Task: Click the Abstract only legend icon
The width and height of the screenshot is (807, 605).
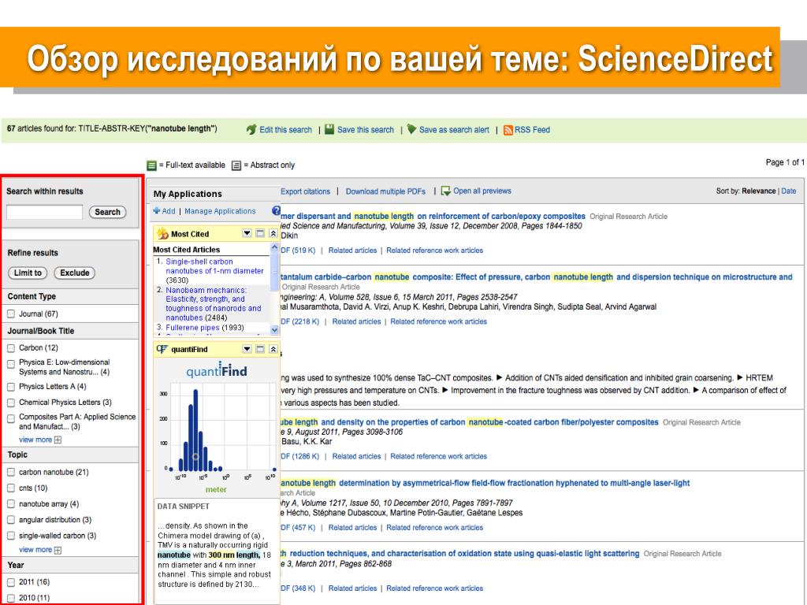Action: tap(236, 165)
